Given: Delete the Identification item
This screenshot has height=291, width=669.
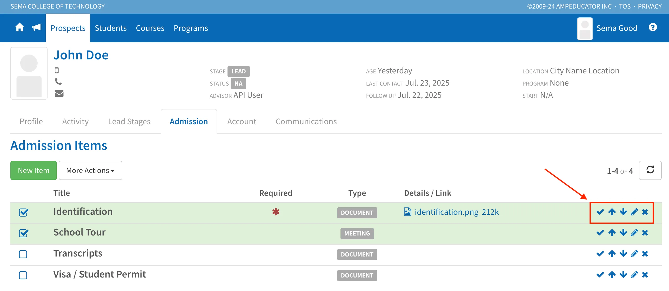Looking at the screenshot, I should coord(645,212).
